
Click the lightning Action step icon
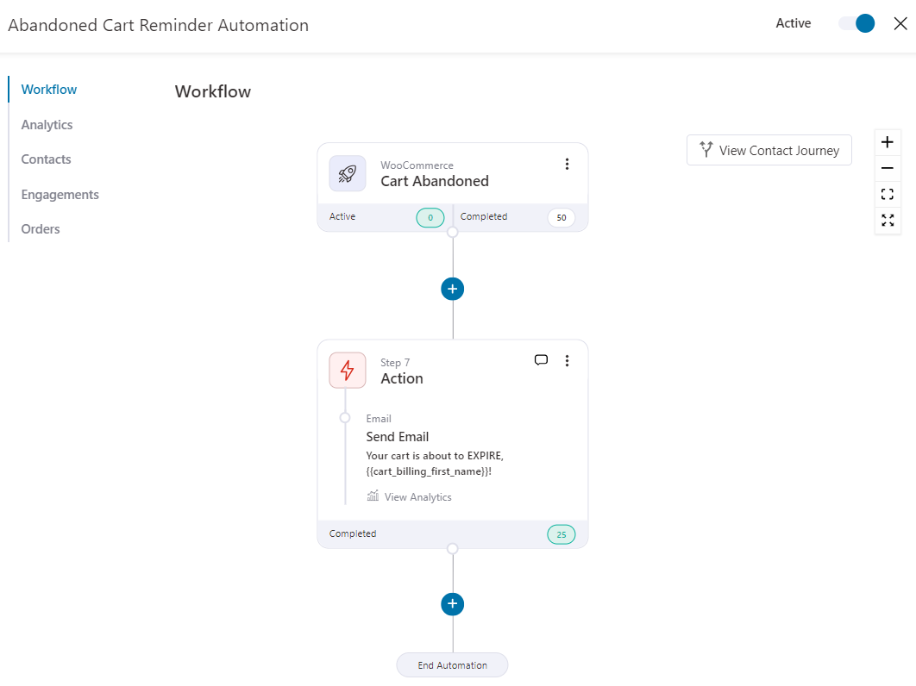347,370
